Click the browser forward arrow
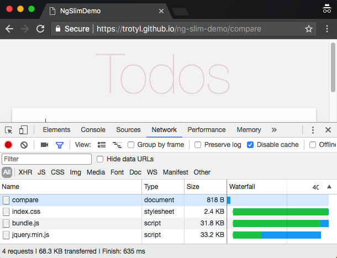 pos(25,29)
